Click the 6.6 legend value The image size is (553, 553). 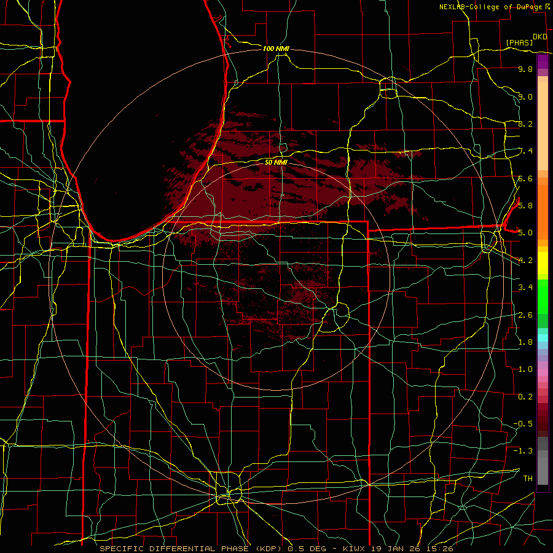click(525, 179)
